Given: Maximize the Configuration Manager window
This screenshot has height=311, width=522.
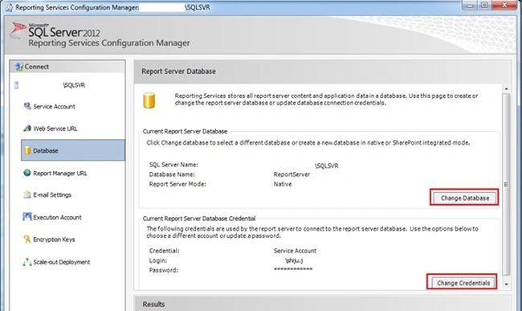Looking at the screenshot, I should tap(484, 5).
